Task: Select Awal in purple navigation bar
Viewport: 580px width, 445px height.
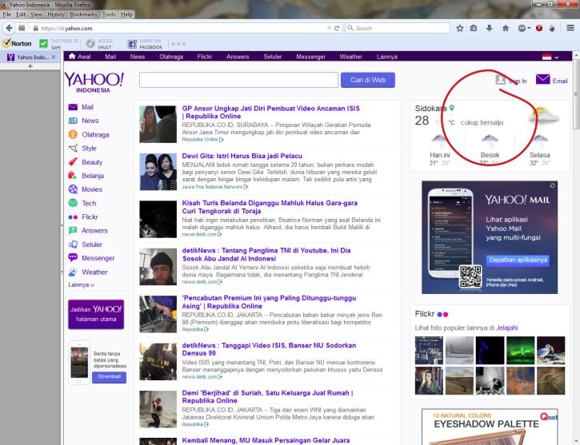Action: coord(80,57)
